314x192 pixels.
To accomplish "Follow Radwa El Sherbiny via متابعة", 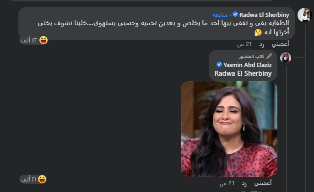I will click(x=220, y=15).
